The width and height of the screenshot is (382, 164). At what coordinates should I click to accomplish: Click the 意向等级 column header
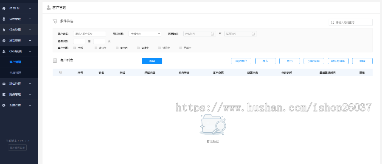pyautogui.click(x=184, y=73)
